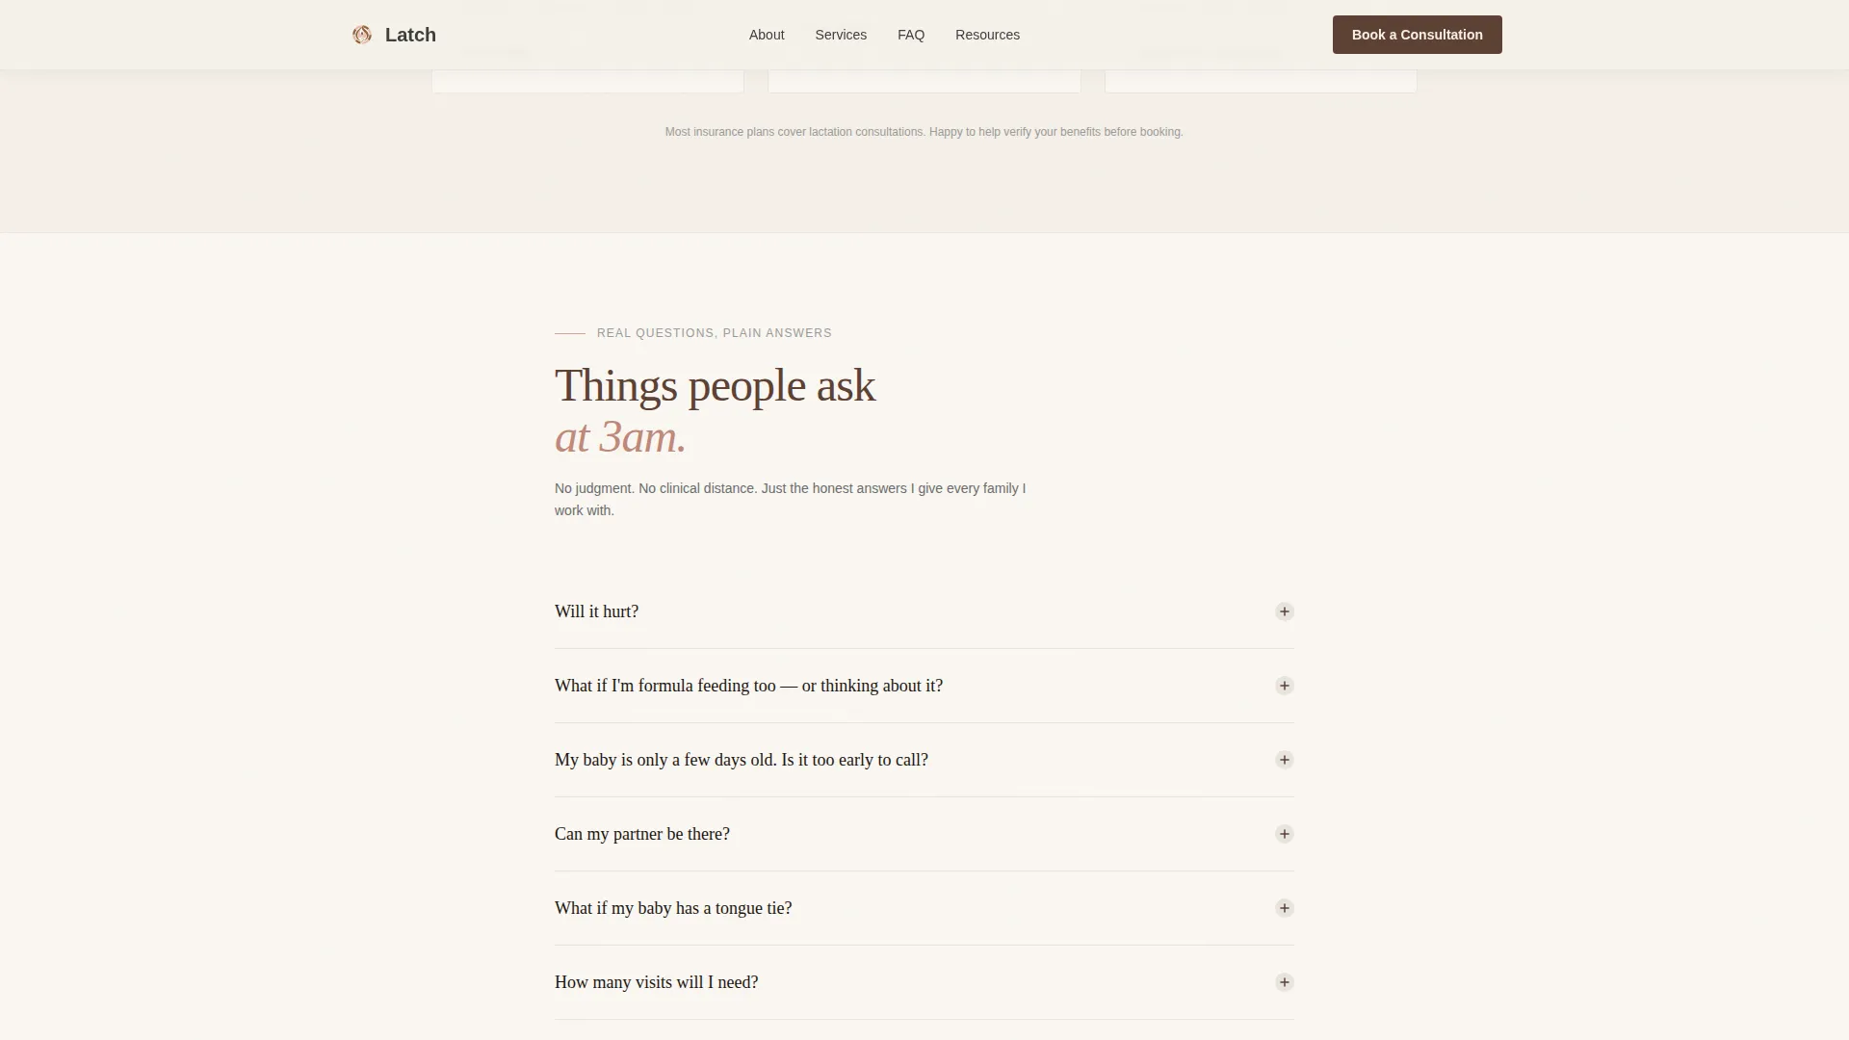
Task: Expand 'What if I'm formula feeding too' question
Action: coord(924,686)
